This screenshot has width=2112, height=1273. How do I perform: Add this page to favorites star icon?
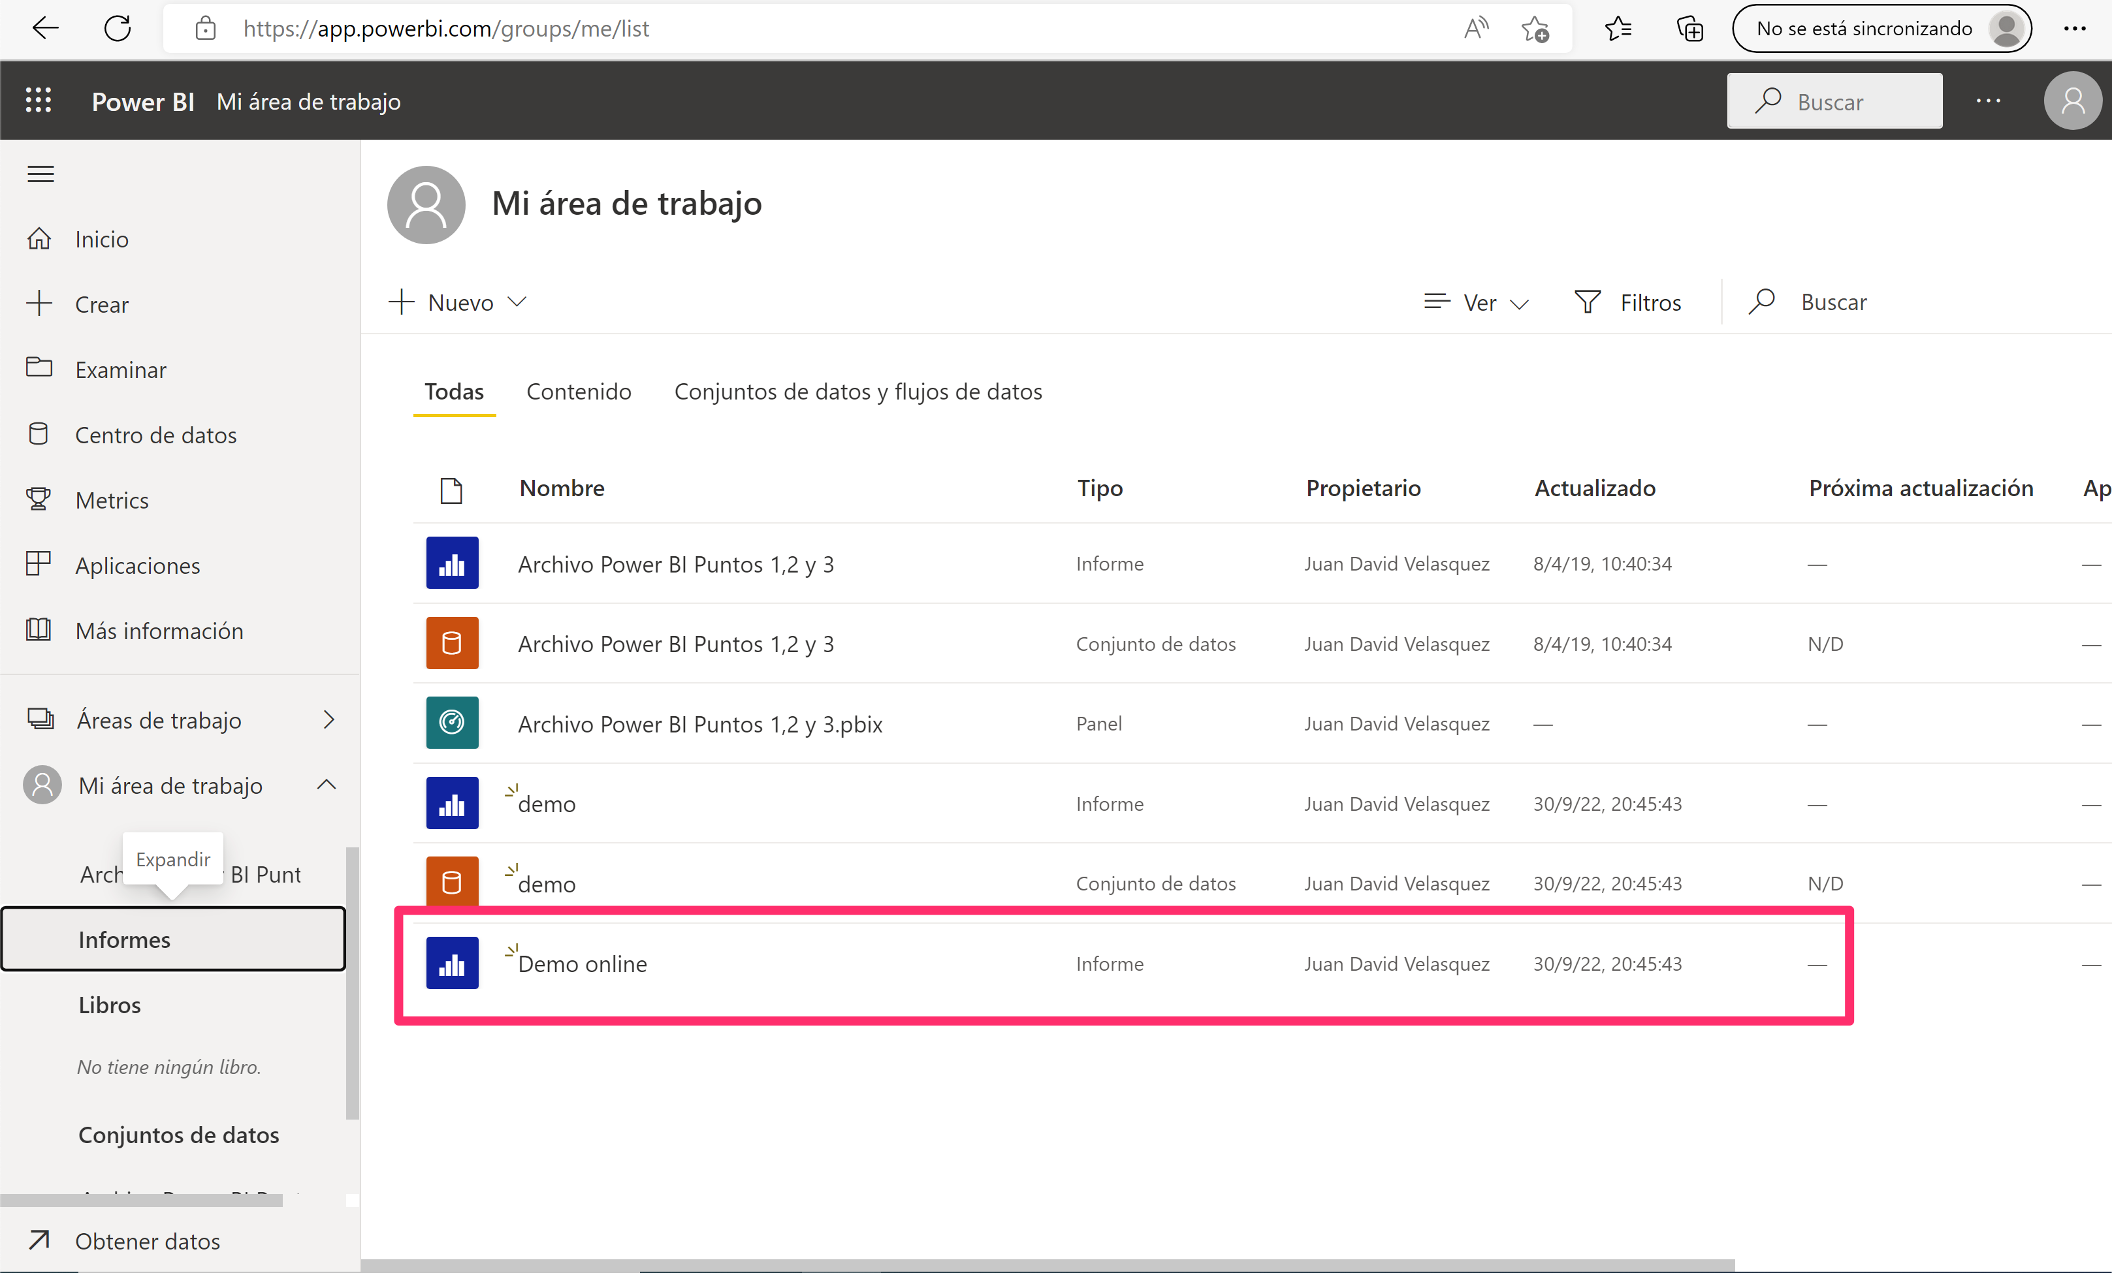point(1535,28)
